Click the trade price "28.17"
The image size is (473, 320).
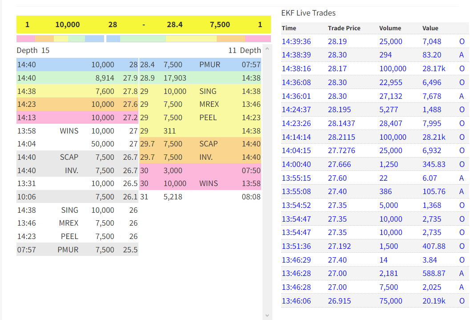click(337, 69)
